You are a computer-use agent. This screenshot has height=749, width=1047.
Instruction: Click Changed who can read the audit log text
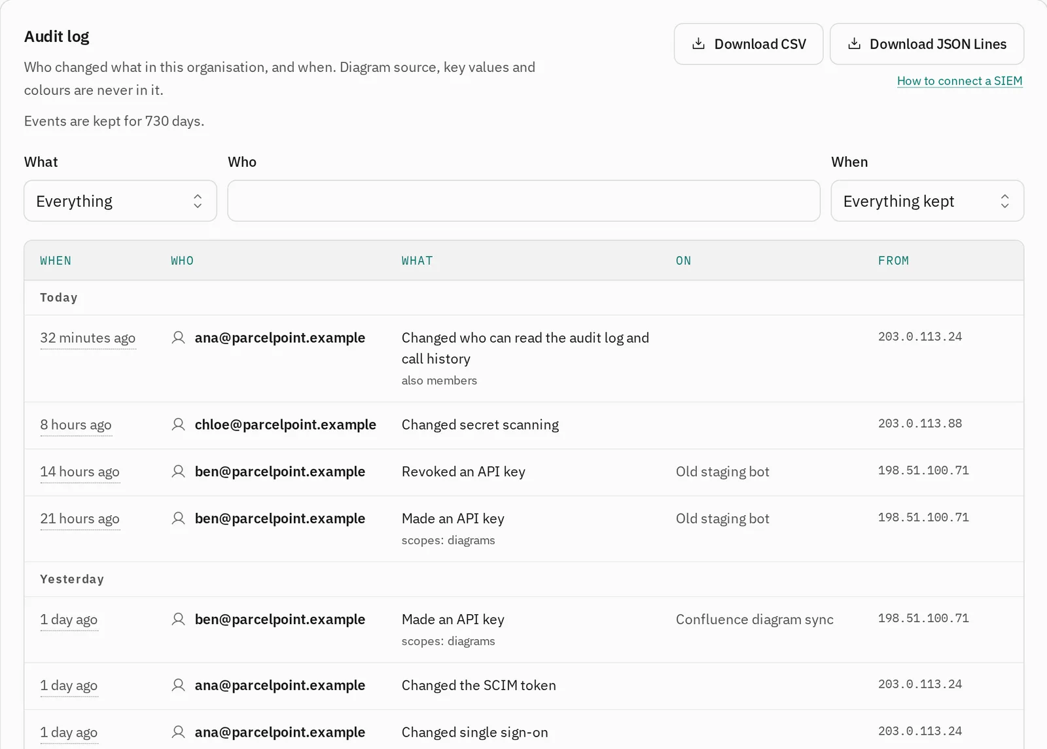click(525, 348)
